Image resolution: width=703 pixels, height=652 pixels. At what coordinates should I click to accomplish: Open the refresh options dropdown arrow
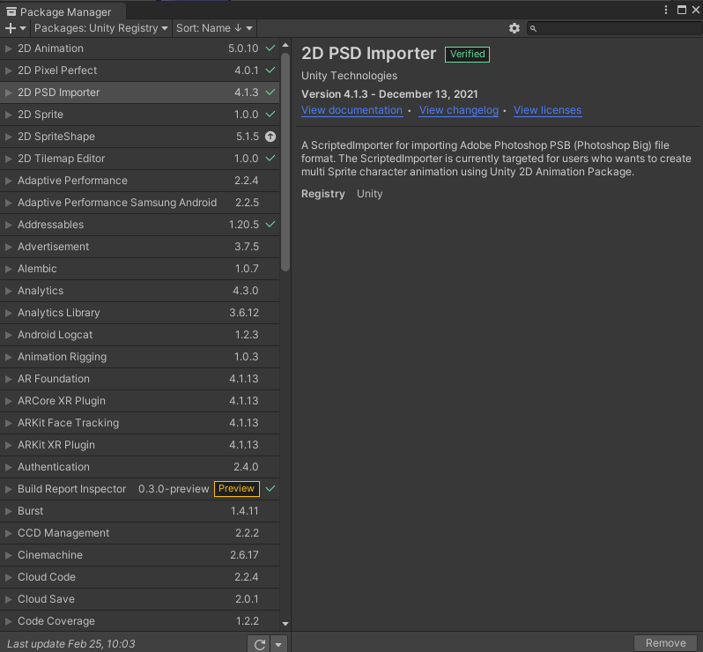pos(278,644)
